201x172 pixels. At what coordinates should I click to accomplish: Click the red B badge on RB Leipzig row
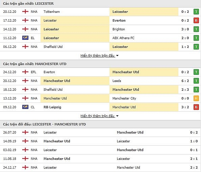point(196,107)
